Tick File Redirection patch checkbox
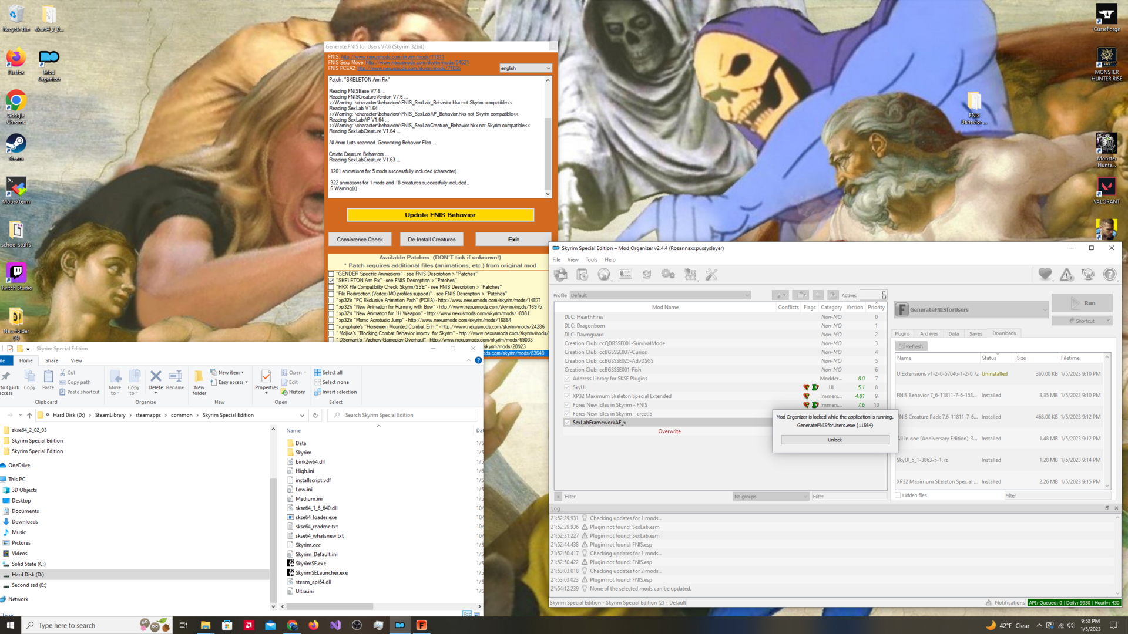This screenshot has width=1128, height=634. [x=331, y=294]
